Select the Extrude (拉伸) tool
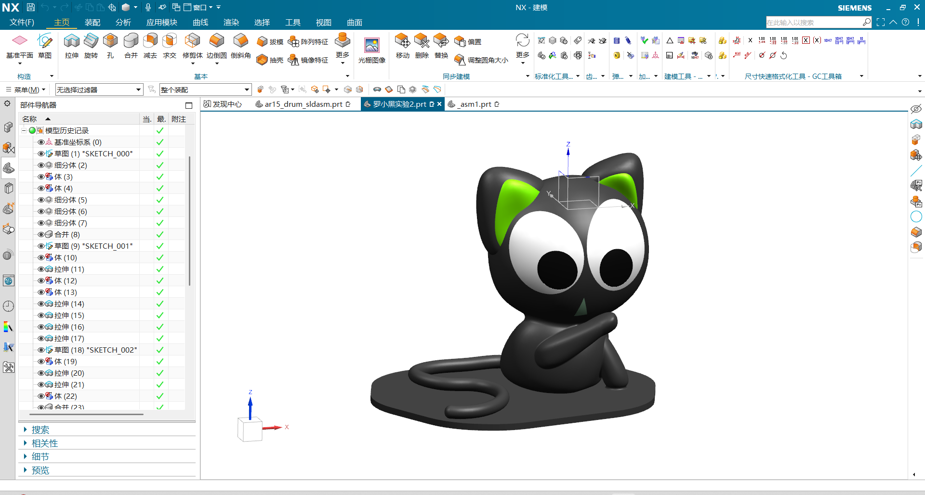 (71, 46)
